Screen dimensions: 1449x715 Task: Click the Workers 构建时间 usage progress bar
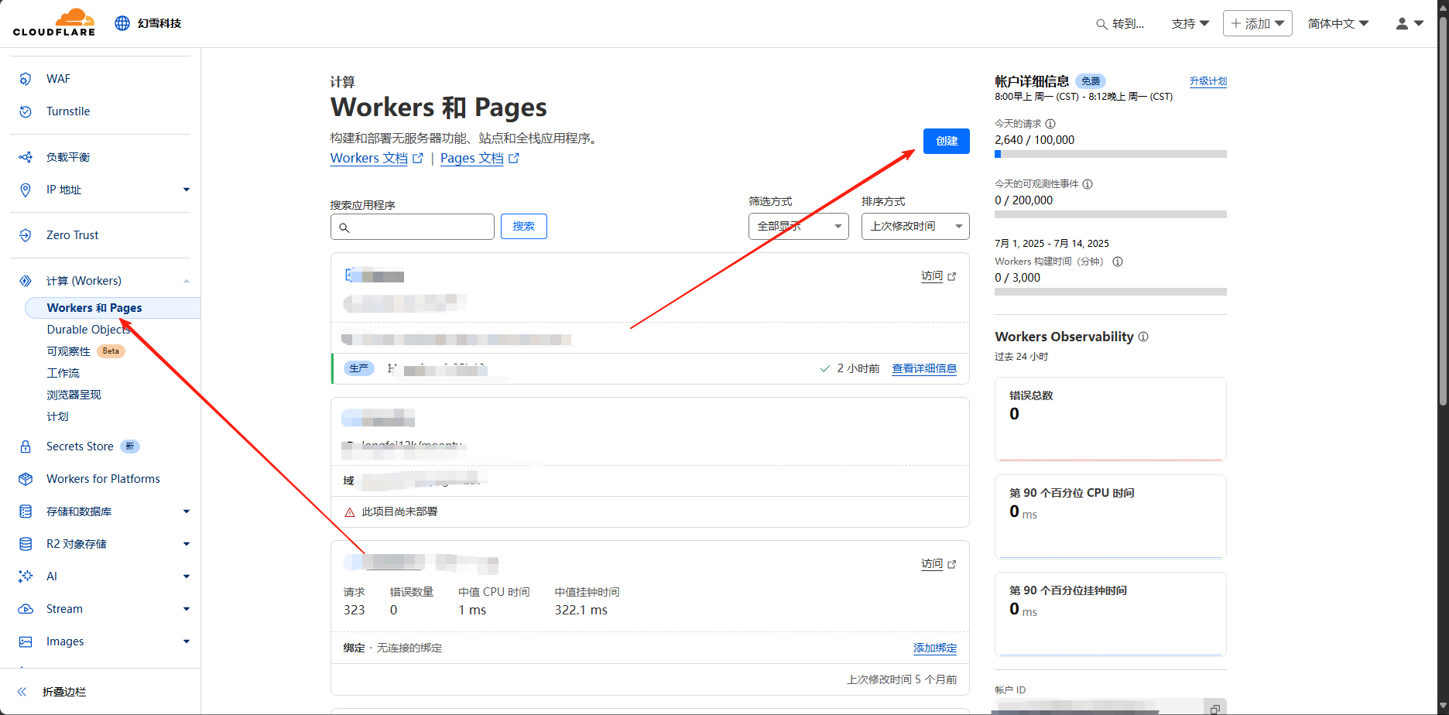(x=1111, y=292)
